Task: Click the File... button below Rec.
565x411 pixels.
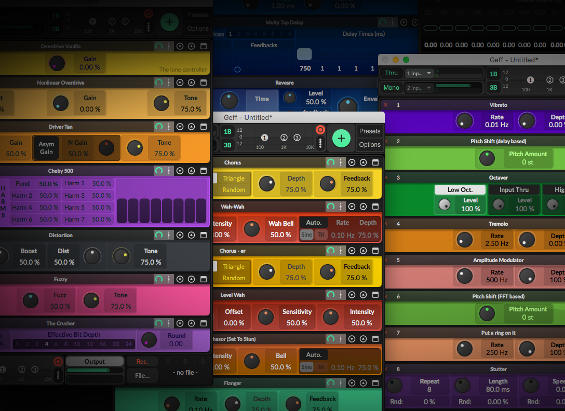Action: (142, 376)
